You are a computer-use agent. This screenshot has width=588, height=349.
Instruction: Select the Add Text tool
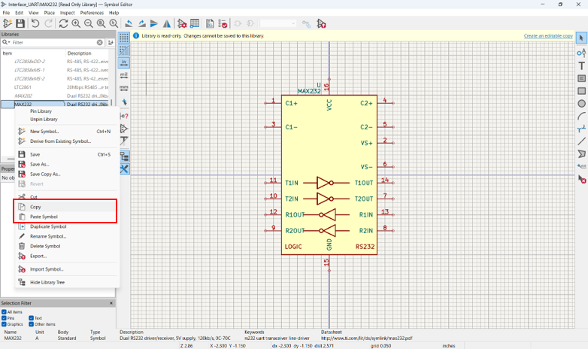(x=582, y=65)
